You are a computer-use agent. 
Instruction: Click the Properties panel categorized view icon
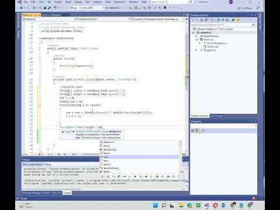pos(193,131)
